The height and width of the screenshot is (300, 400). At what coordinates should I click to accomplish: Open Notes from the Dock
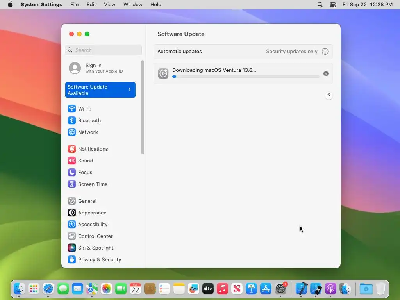click(179, 289)
